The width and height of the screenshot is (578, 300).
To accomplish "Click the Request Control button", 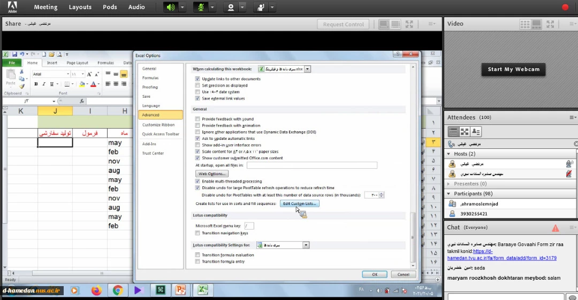I will point(343,24).
